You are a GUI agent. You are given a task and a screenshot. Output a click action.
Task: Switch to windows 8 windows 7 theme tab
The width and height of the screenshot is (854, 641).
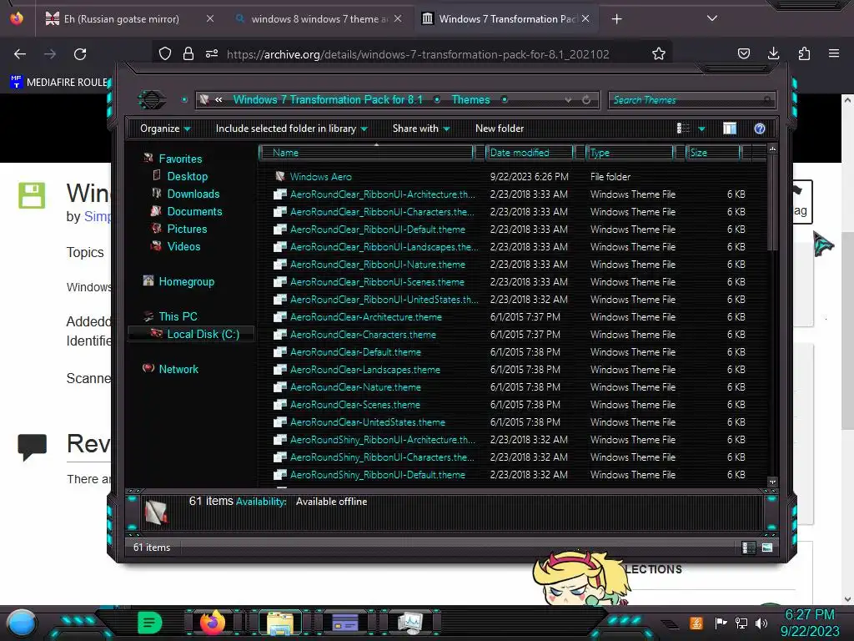click(319, 19)
